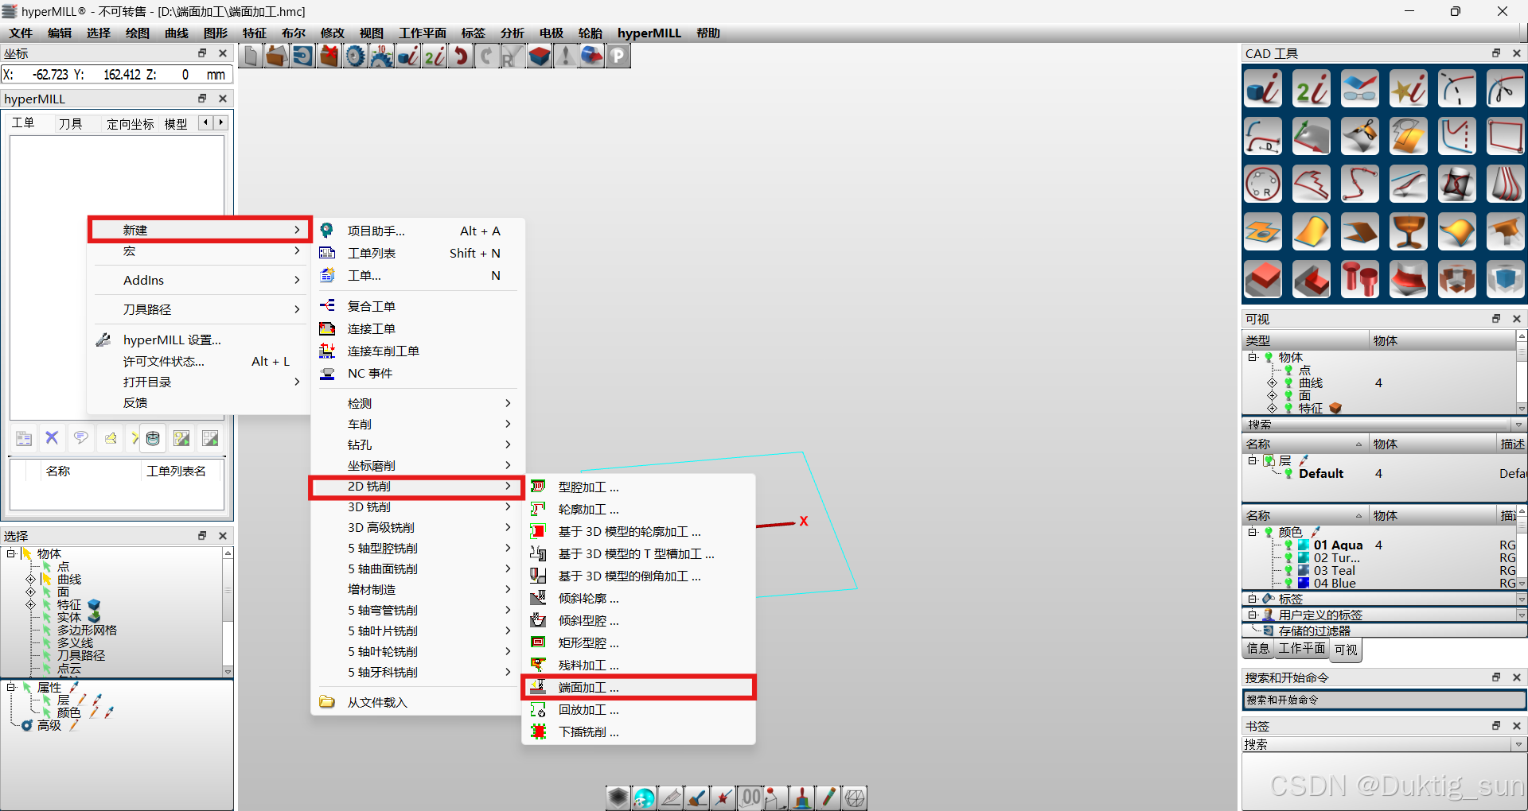The image size is (1528, 811).
Task: Collapse the 属性 tree node
Action: coord(11,688)
